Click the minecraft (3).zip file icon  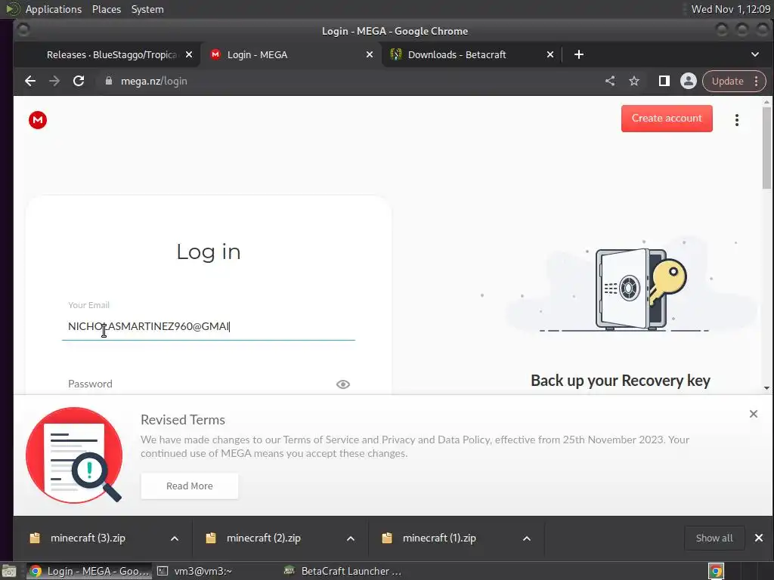tap(35, 538)
